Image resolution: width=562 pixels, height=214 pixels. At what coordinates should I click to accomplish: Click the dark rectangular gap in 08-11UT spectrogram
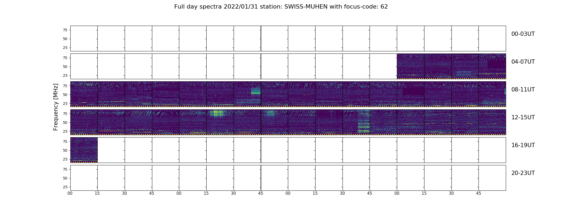(413, 91)
